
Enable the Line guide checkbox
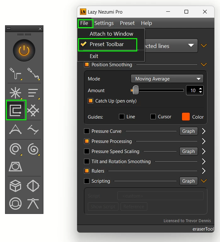(121, 116)
